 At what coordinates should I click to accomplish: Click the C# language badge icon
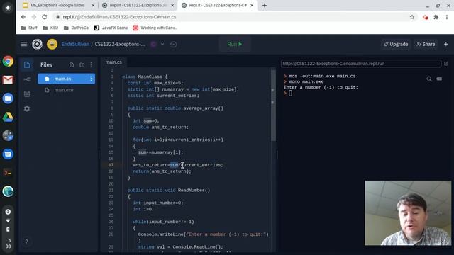(154, 44)
